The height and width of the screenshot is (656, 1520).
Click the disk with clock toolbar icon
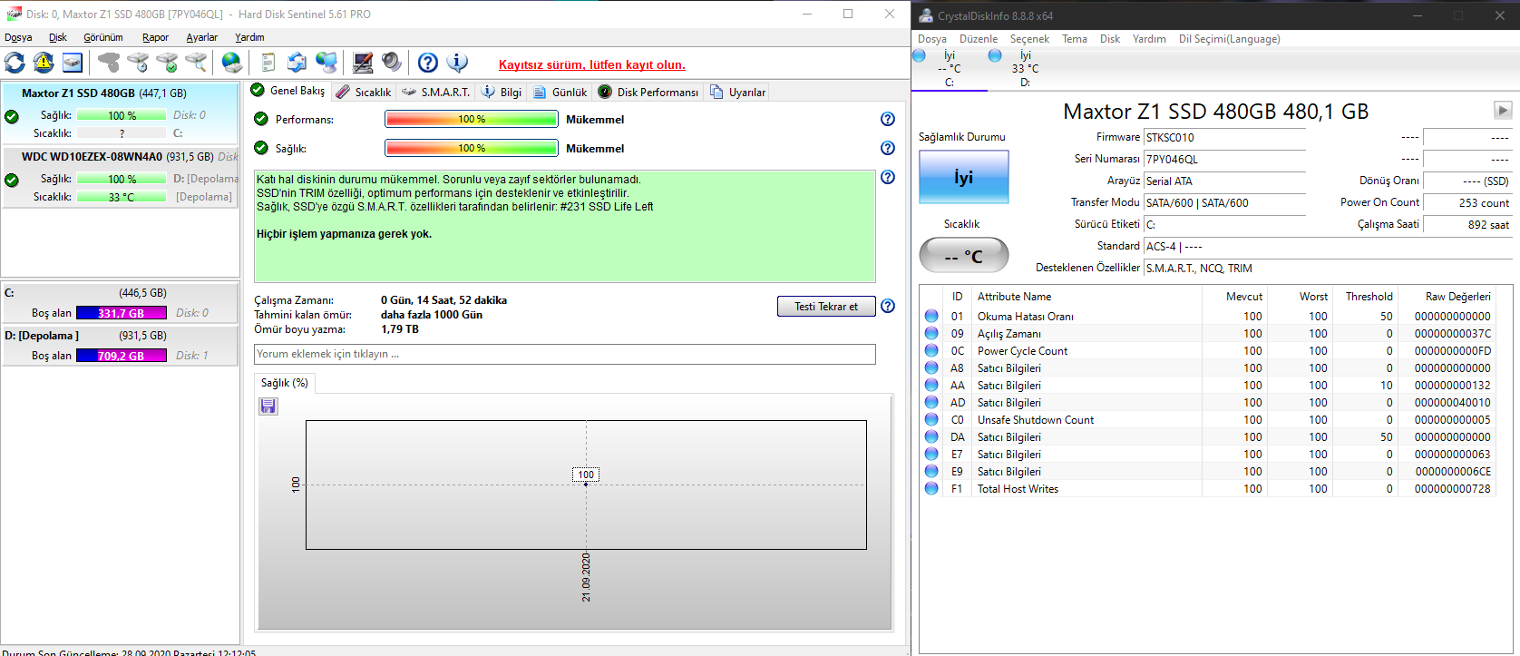(x=138, y=63)
